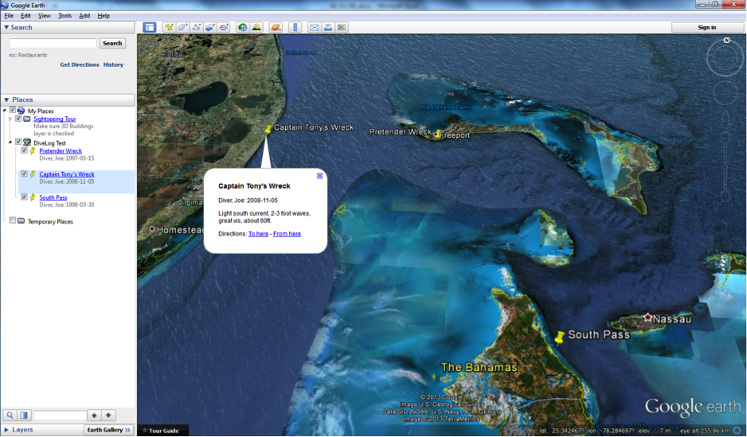Uncheck the Pretender Wreck checkbox
Viewport: 747px width, 437px height.
[x=25, y=150]
